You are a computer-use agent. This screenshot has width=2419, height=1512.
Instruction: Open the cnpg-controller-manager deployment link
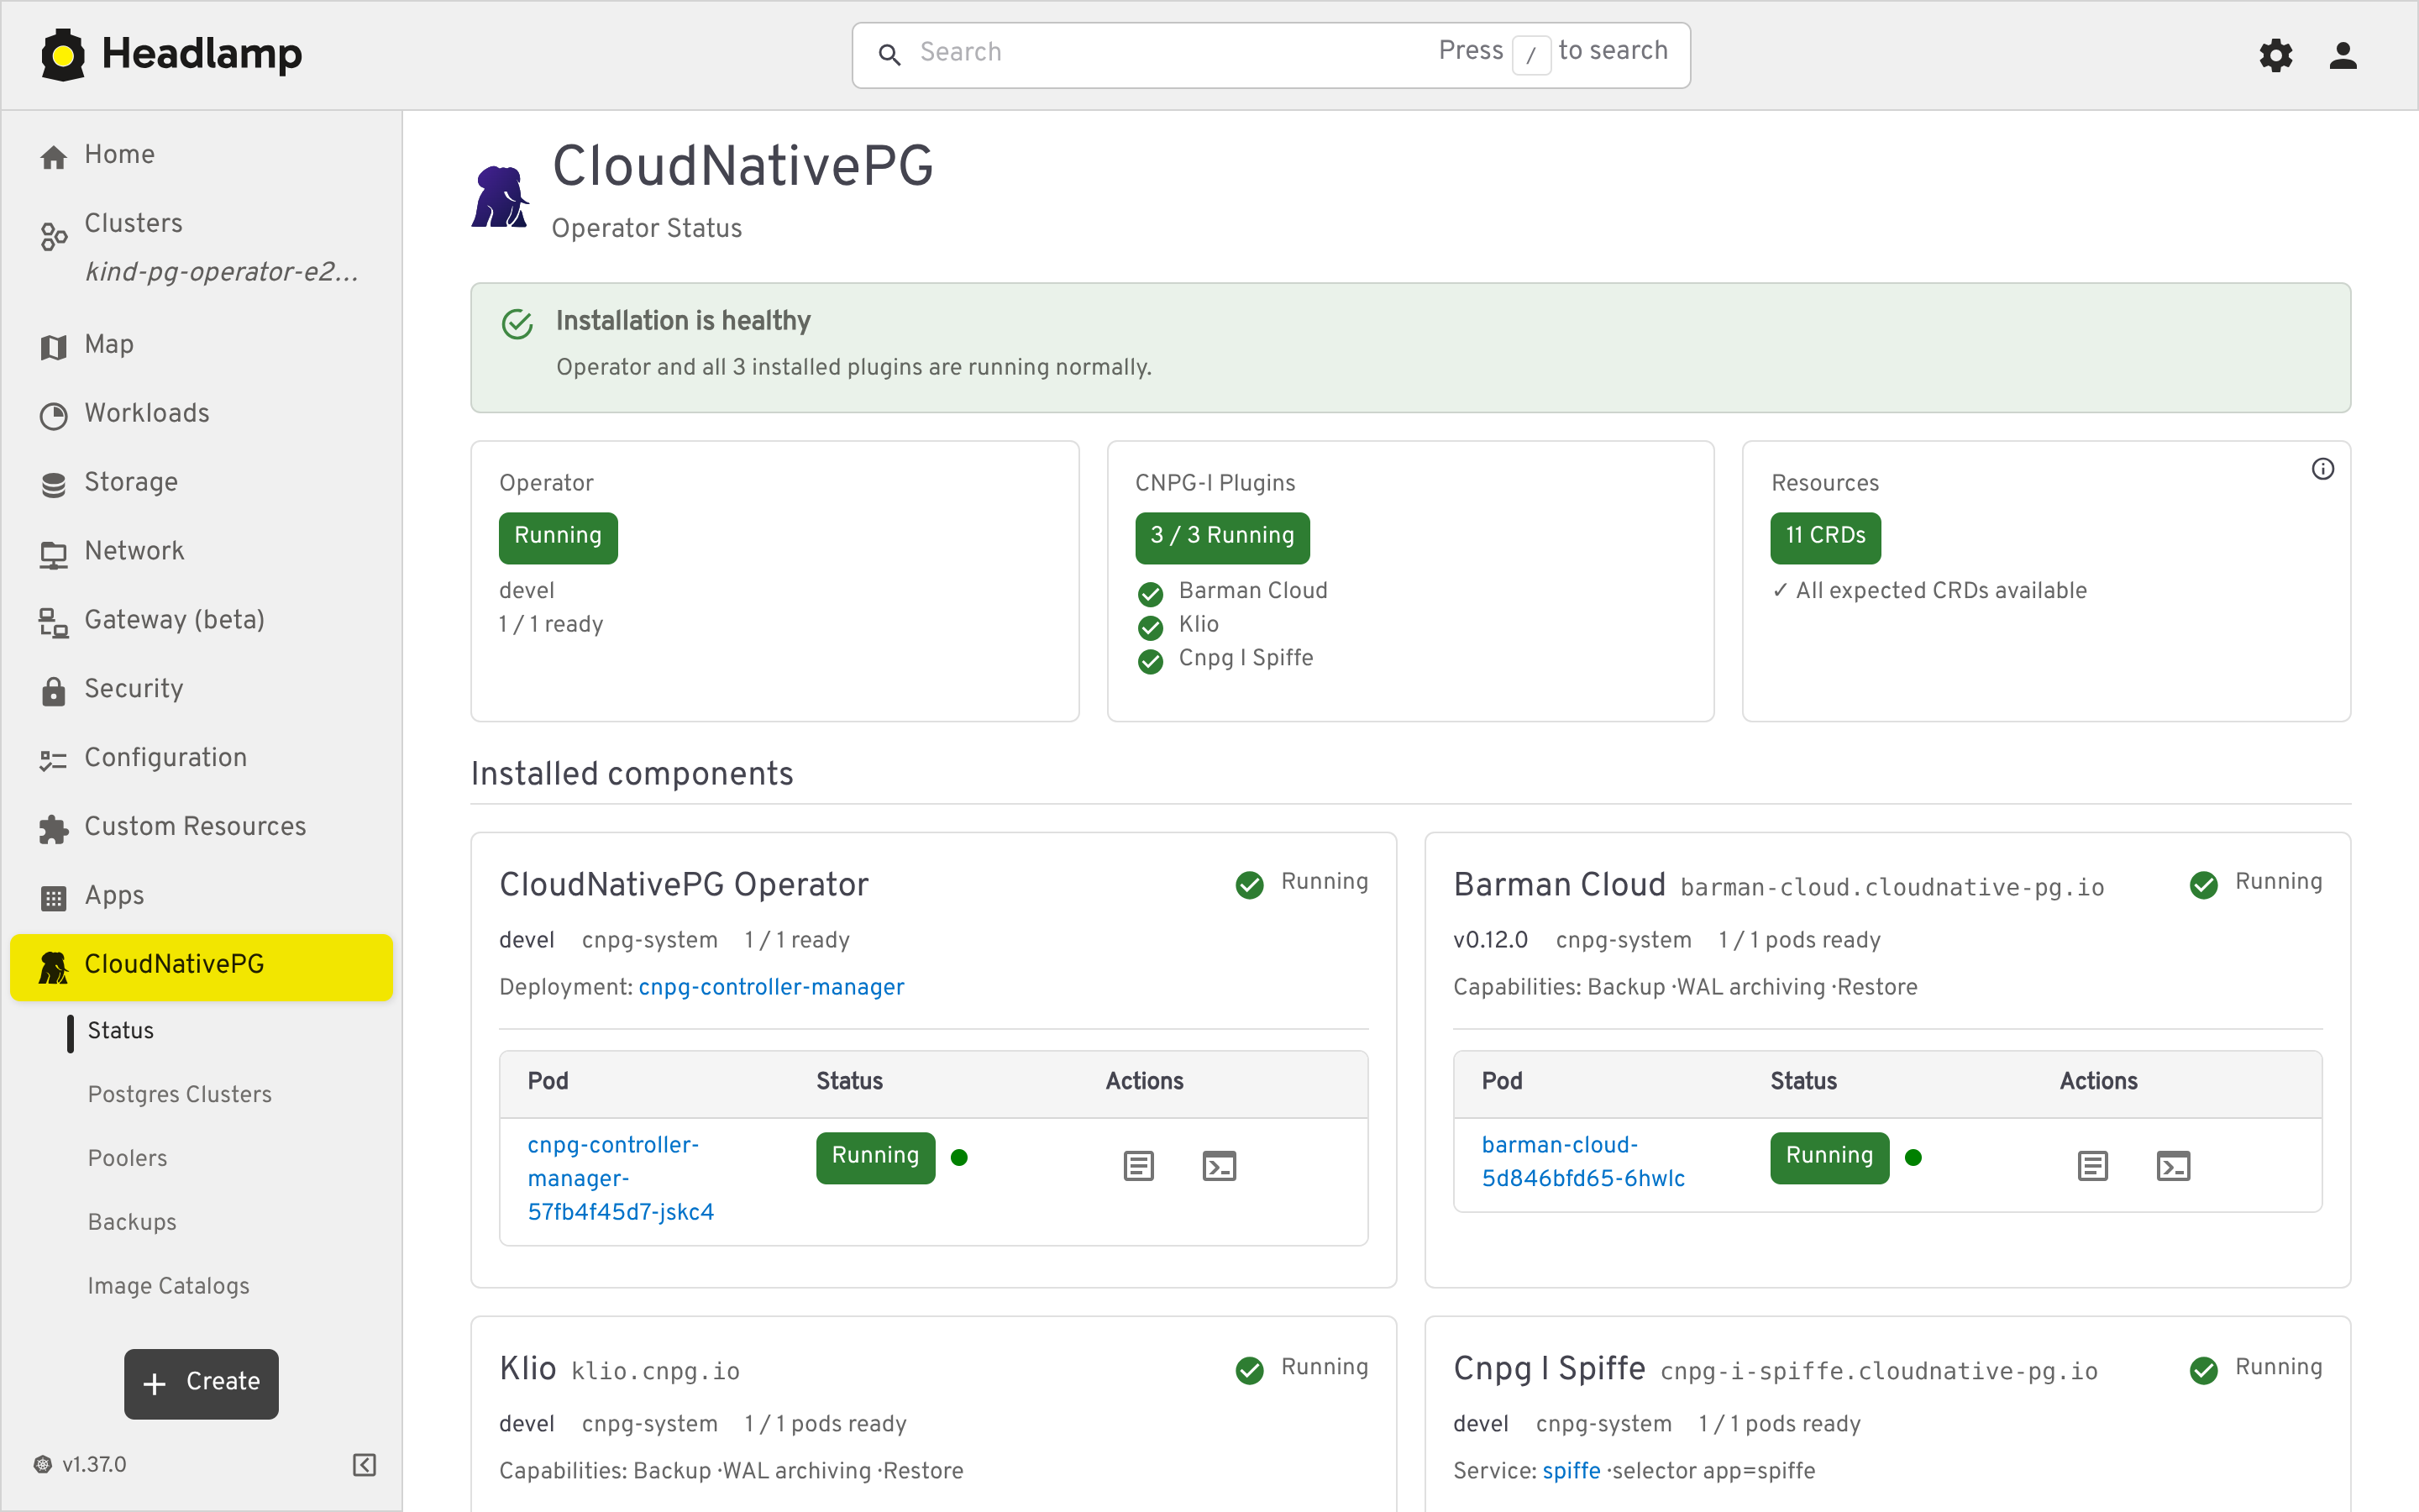(771, 987)
